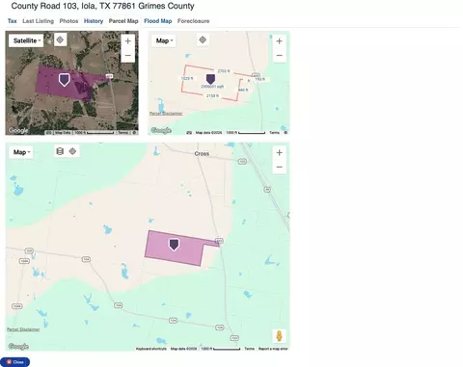Zoom in on the parcel map
The image size is (463, 367).
[280, 41]
